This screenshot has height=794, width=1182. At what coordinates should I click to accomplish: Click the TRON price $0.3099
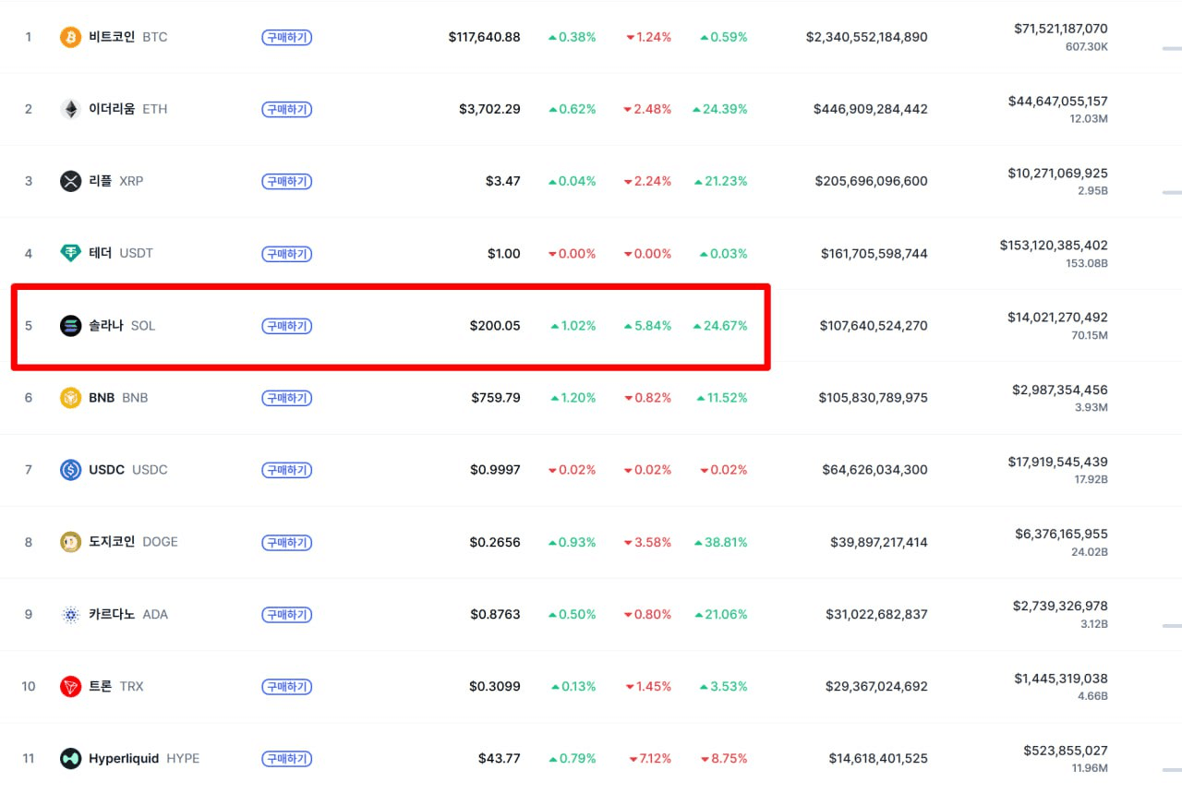tap(495, 686)
